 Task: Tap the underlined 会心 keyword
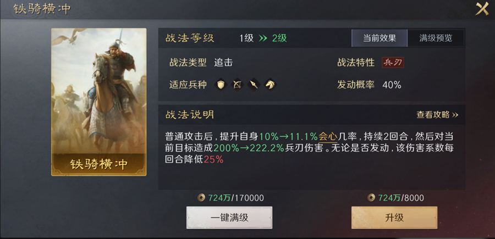coord(328,137)
